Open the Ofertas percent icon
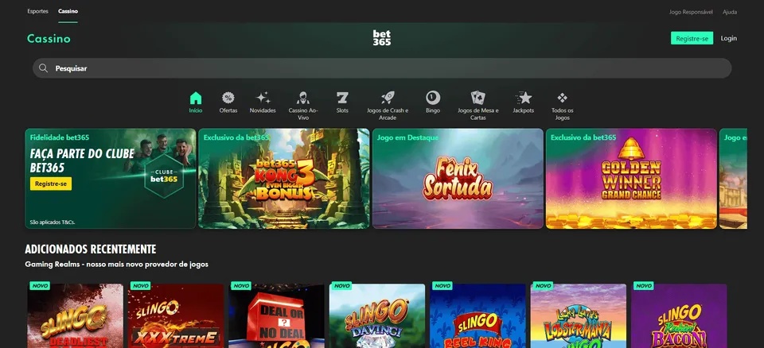The height and width of the screenshot is (348, 764). coord(228,99)
